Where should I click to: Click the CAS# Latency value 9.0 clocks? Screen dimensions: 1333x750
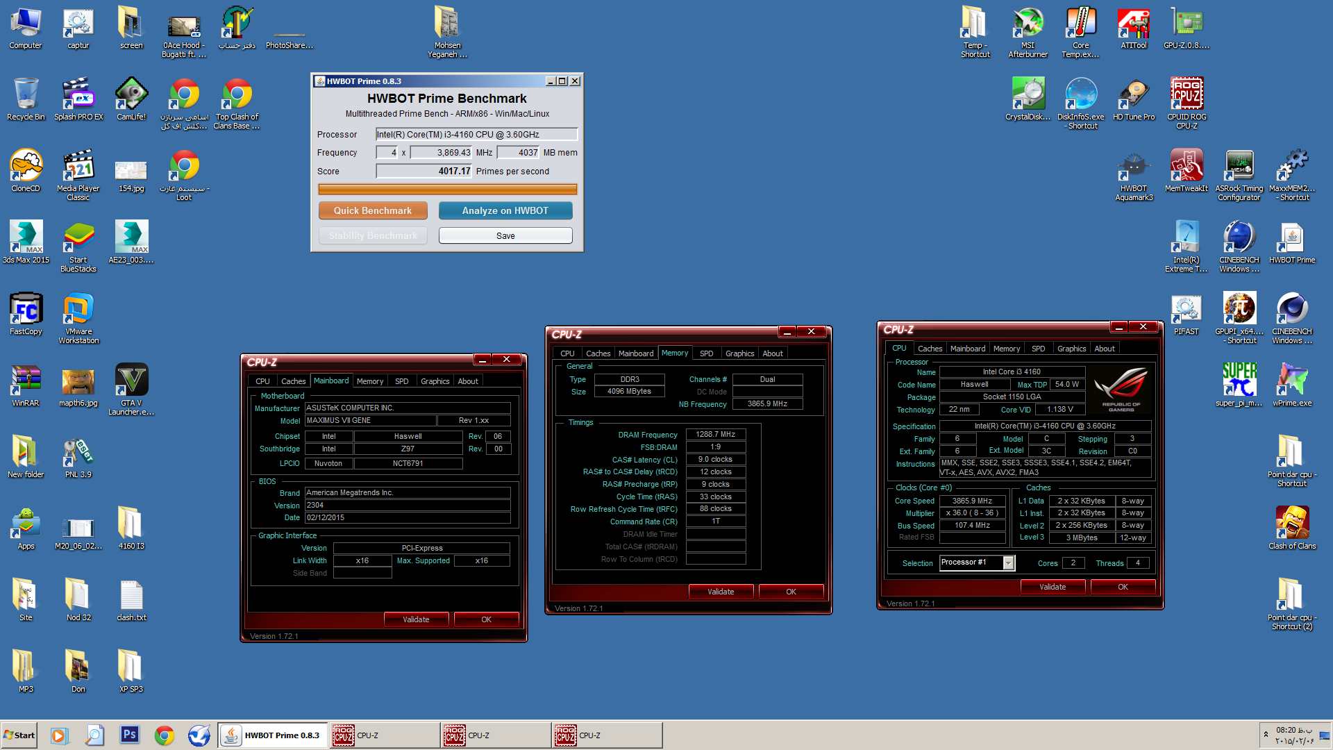pos(716,459)
